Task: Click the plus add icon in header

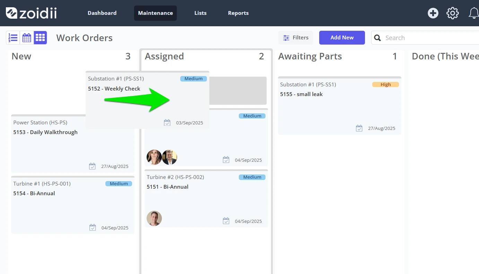Action: click(x=433, y=13)
